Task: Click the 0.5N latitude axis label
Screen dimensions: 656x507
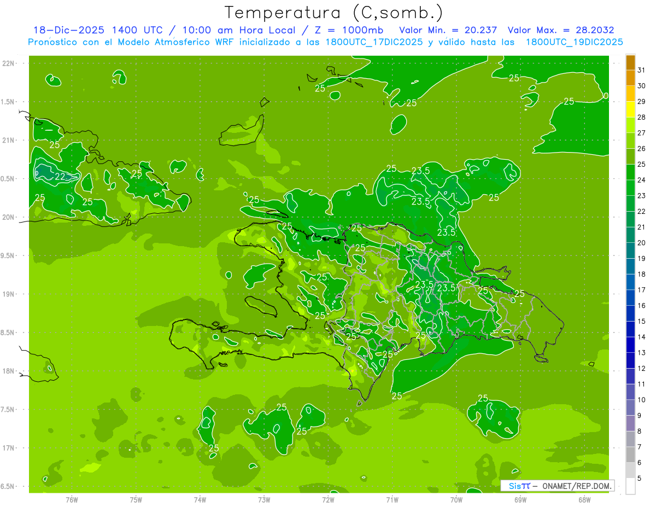Action: (x=8, y=179)
